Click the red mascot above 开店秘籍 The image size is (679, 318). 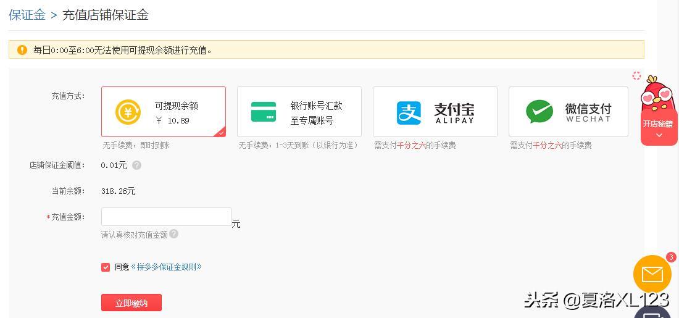[x=658, y=93]
